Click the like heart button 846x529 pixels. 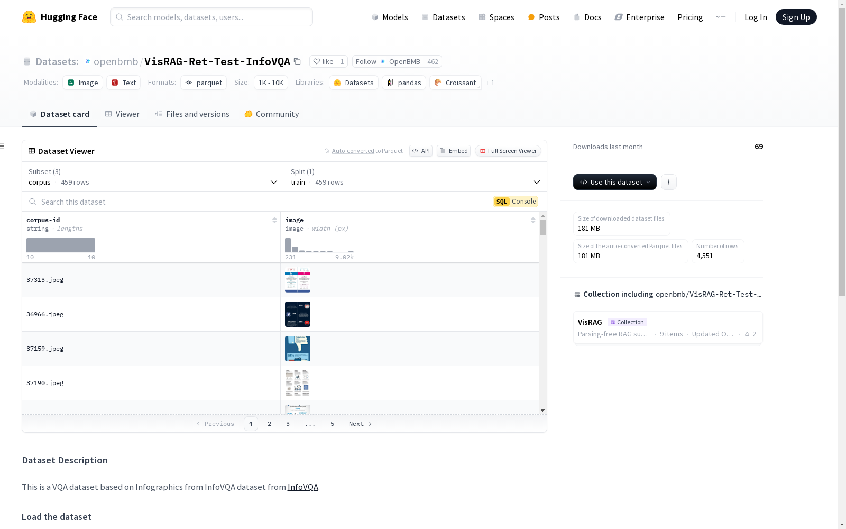point(323,61)
